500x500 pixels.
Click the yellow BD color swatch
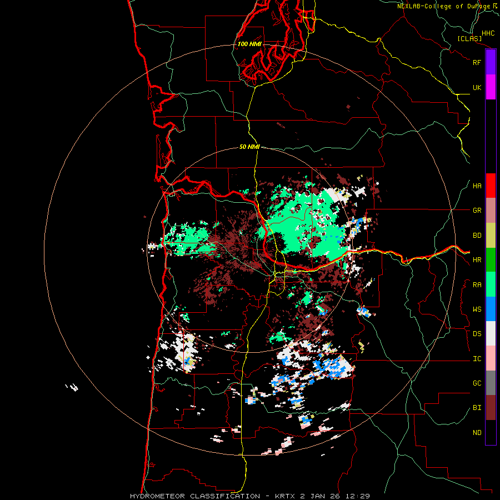491,236
